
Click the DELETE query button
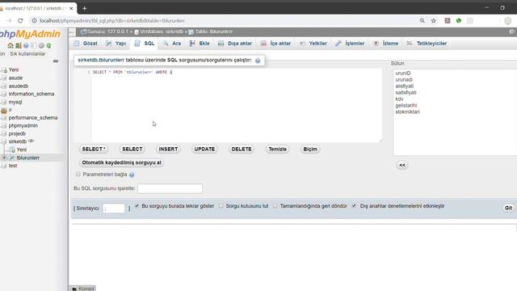point(242,149)
